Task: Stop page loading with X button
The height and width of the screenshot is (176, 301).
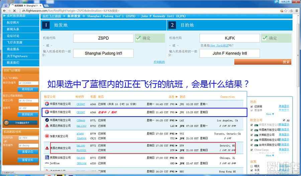Action: pyautogui.click(x=14, y=11)
